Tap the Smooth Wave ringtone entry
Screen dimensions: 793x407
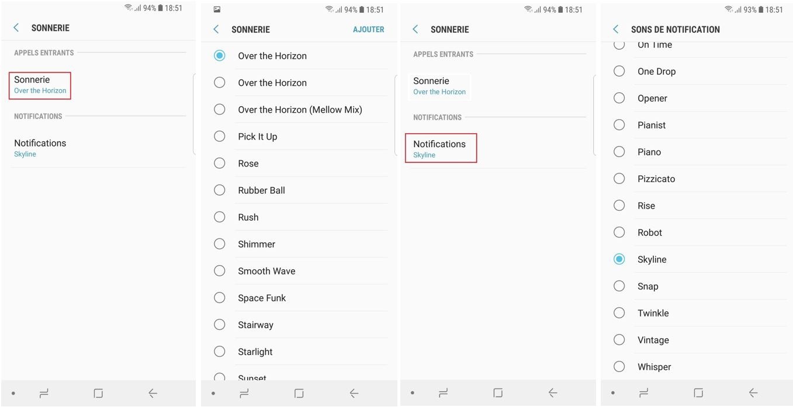click(x=299, y=271)
